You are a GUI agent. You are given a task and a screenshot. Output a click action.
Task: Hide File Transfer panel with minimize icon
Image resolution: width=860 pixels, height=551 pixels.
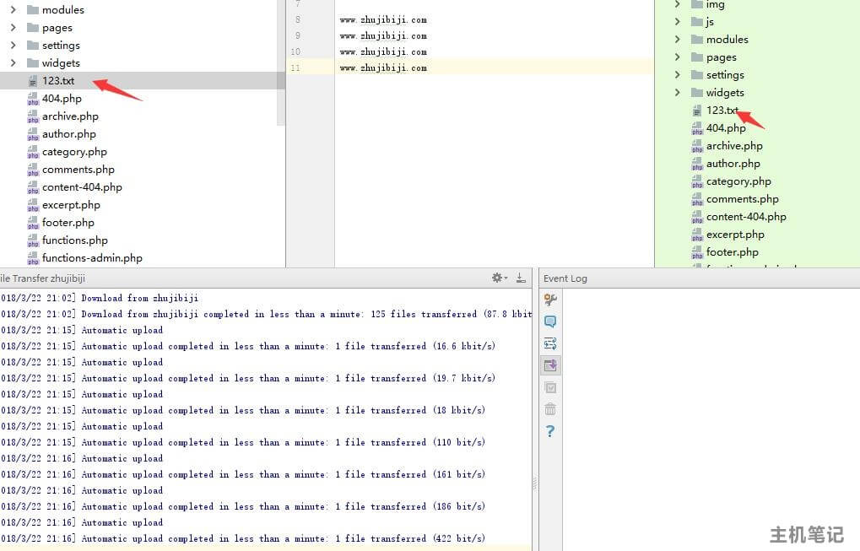tap(521, 278)
